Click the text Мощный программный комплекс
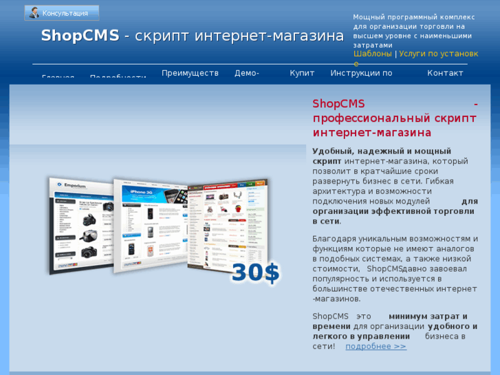 [x=413, y=31]
